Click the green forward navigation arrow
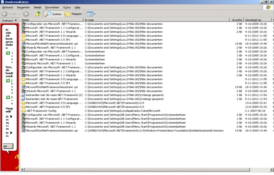The height and width of the screenshot is (175, 274). [26, 14]
